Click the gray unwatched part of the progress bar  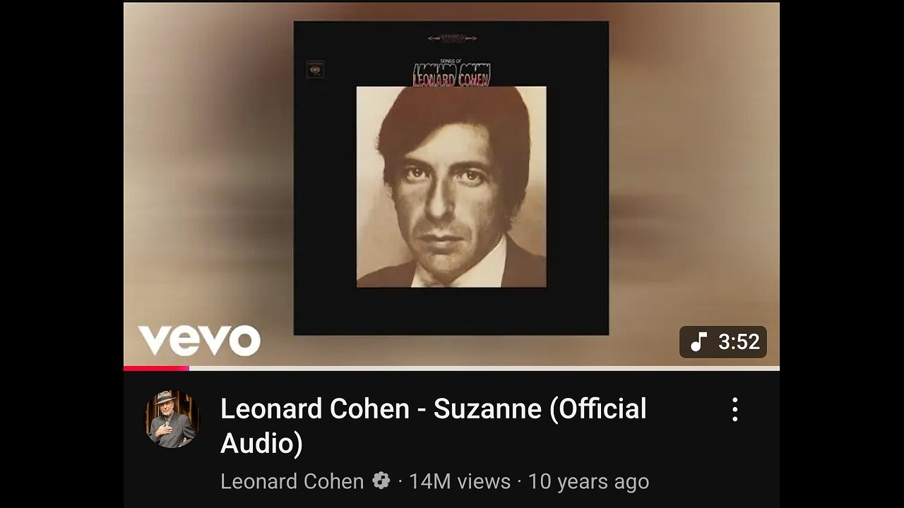[484, 368]
